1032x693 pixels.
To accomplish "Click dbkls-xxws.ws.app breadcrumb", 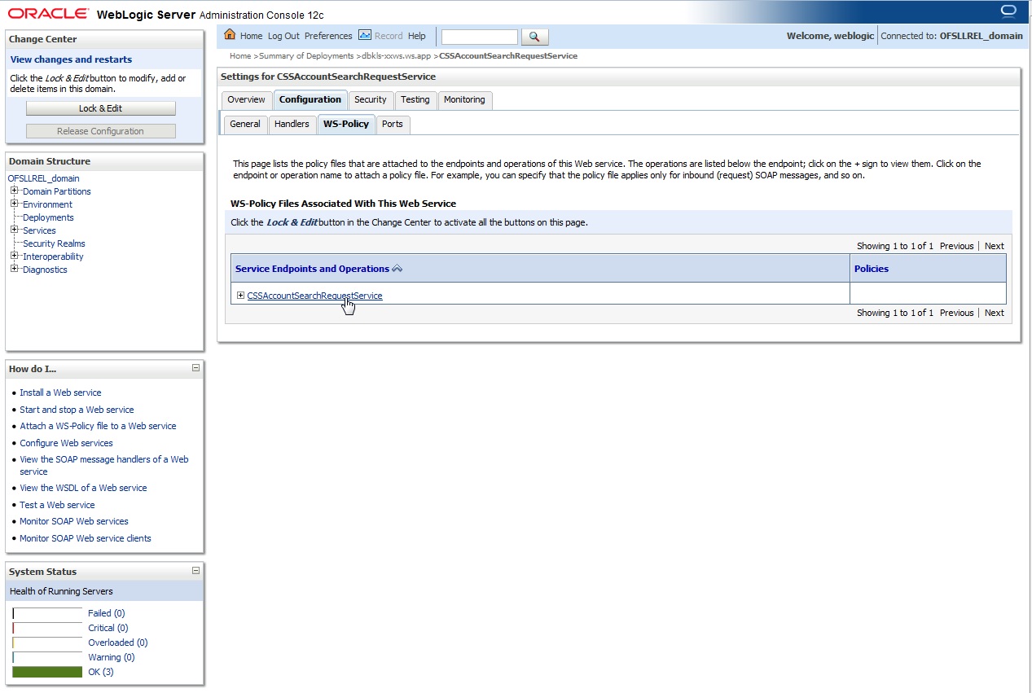I will click(x=396, y=56).
